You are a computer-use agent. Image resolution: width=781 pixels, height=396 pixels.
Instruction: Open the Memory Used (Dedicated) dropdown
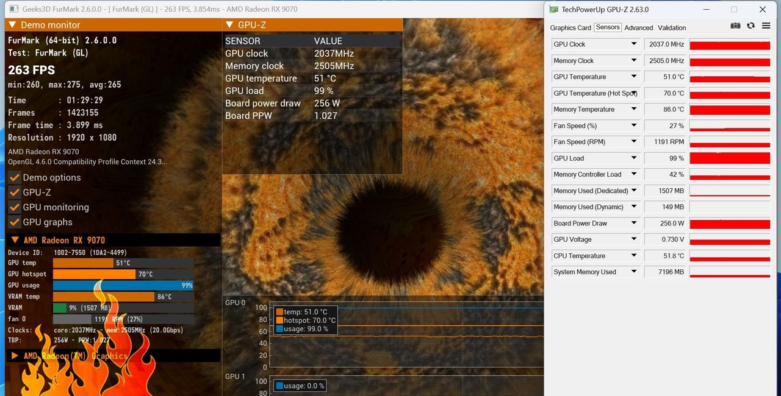[634, 191]
